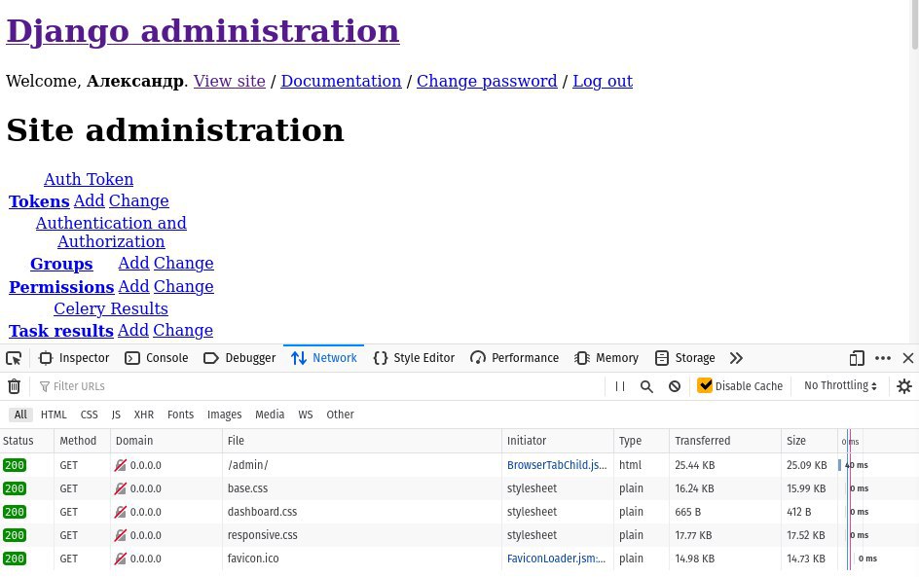This screenshot has width=919, height=577.
Task: Sort by the Size column header
Action: [809, 441]
